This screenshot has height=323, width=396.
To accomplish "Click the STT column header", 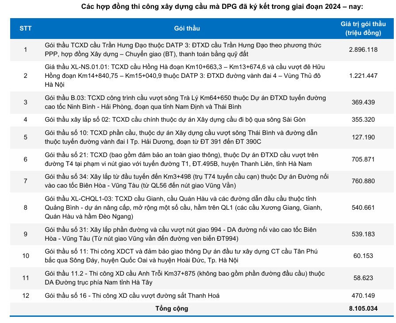I will tap(25, 28).
